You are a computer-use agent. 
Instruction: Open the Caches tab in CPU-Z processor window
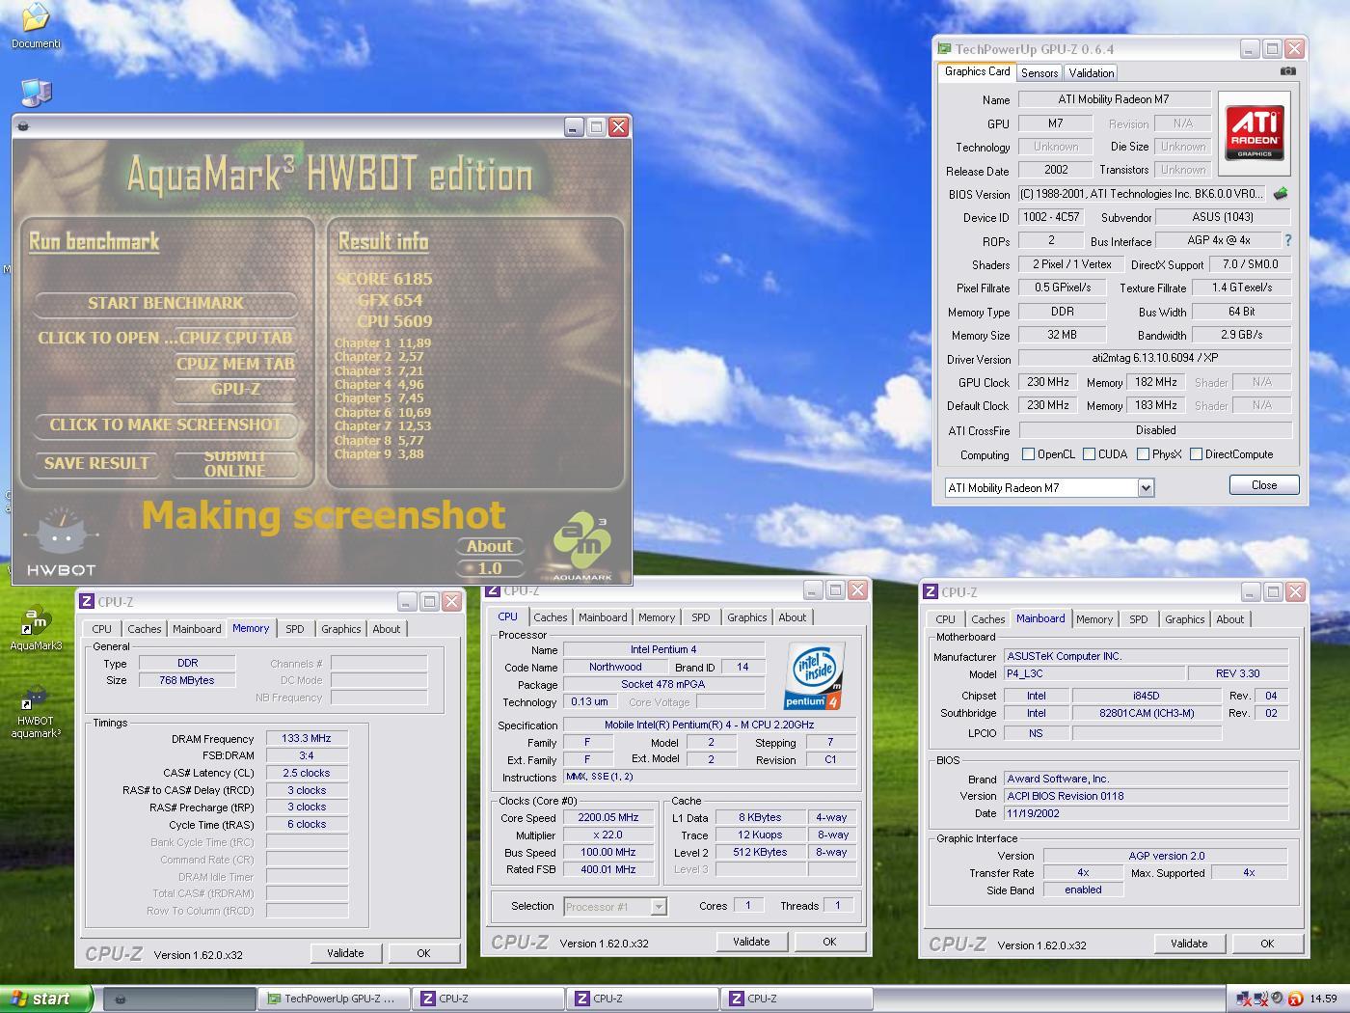click(x=551, y=617)
